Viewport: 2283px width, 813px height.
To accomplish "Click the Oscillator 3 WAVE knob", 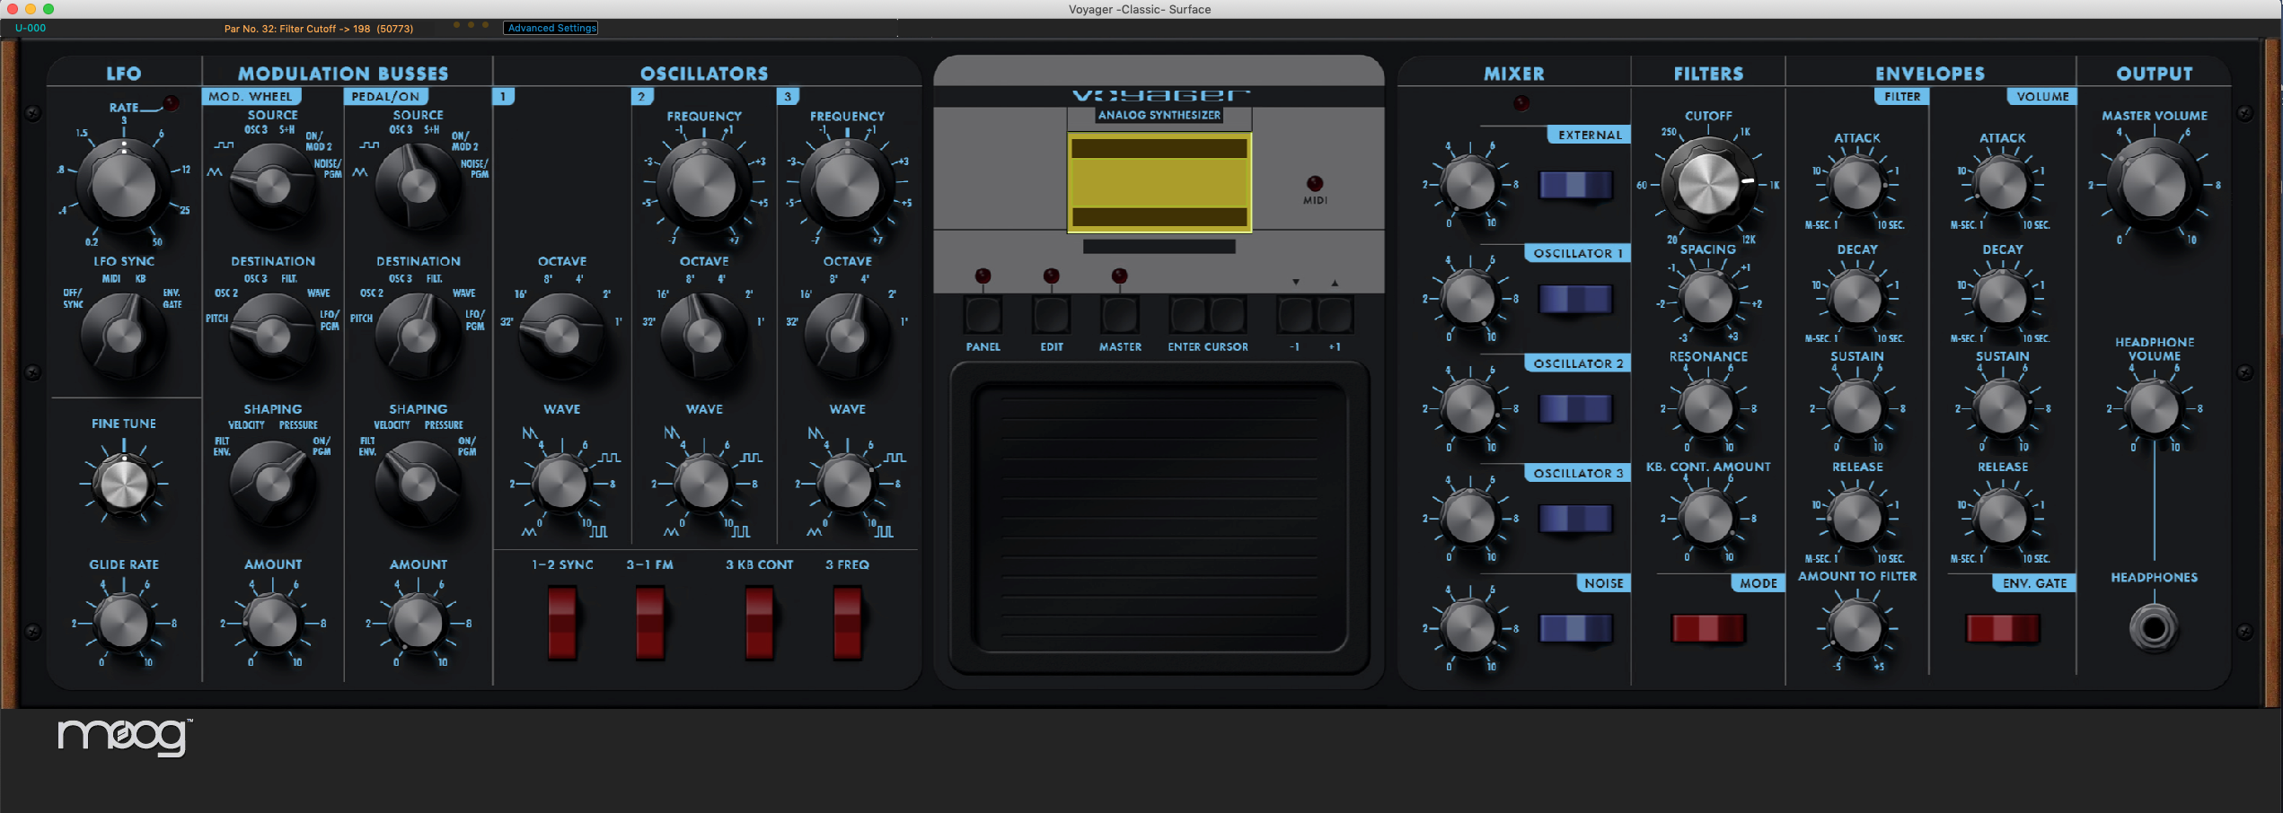I will pos(847,485).
